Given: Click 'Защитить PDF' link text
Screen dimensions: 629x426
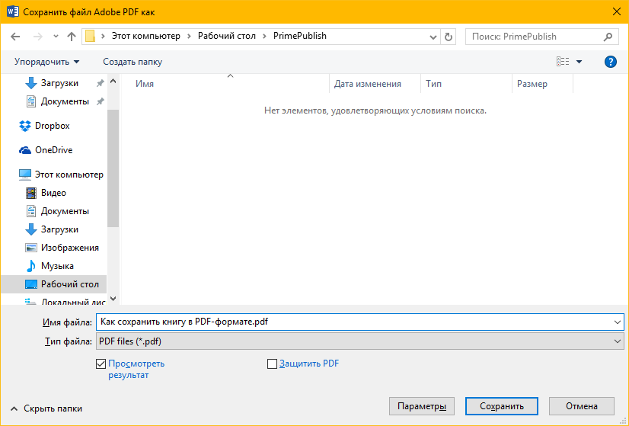Looking at the screenshot, I should (309, 364).
